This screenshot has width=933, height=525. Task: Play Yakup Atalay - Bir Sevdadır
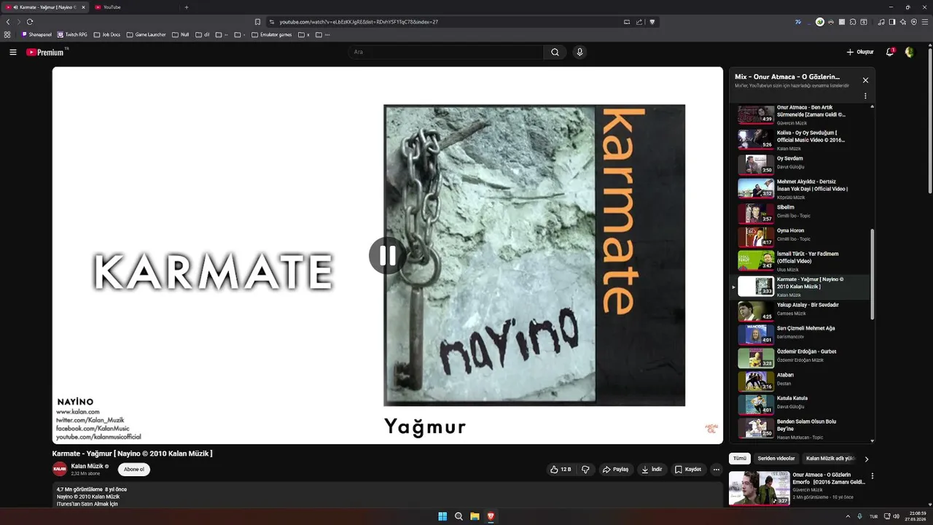[800, 310]
